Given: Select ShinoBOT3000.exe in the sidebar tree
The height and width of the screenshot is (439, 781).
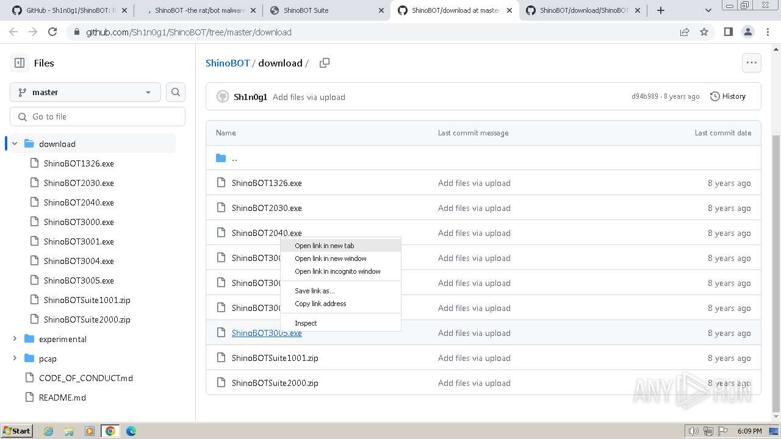Looking at the screenshot, I should [x=79, y=222].
